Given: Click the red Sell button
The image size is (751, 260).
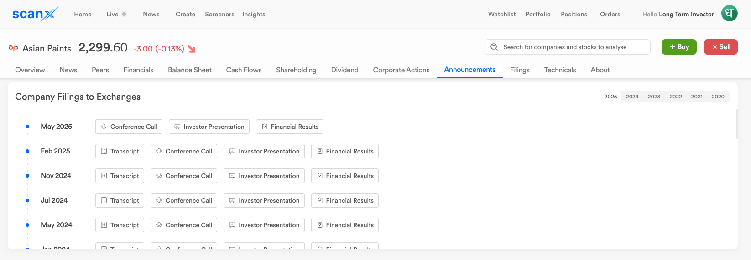Looking at the screenshot, I should (x=721, y=47).
